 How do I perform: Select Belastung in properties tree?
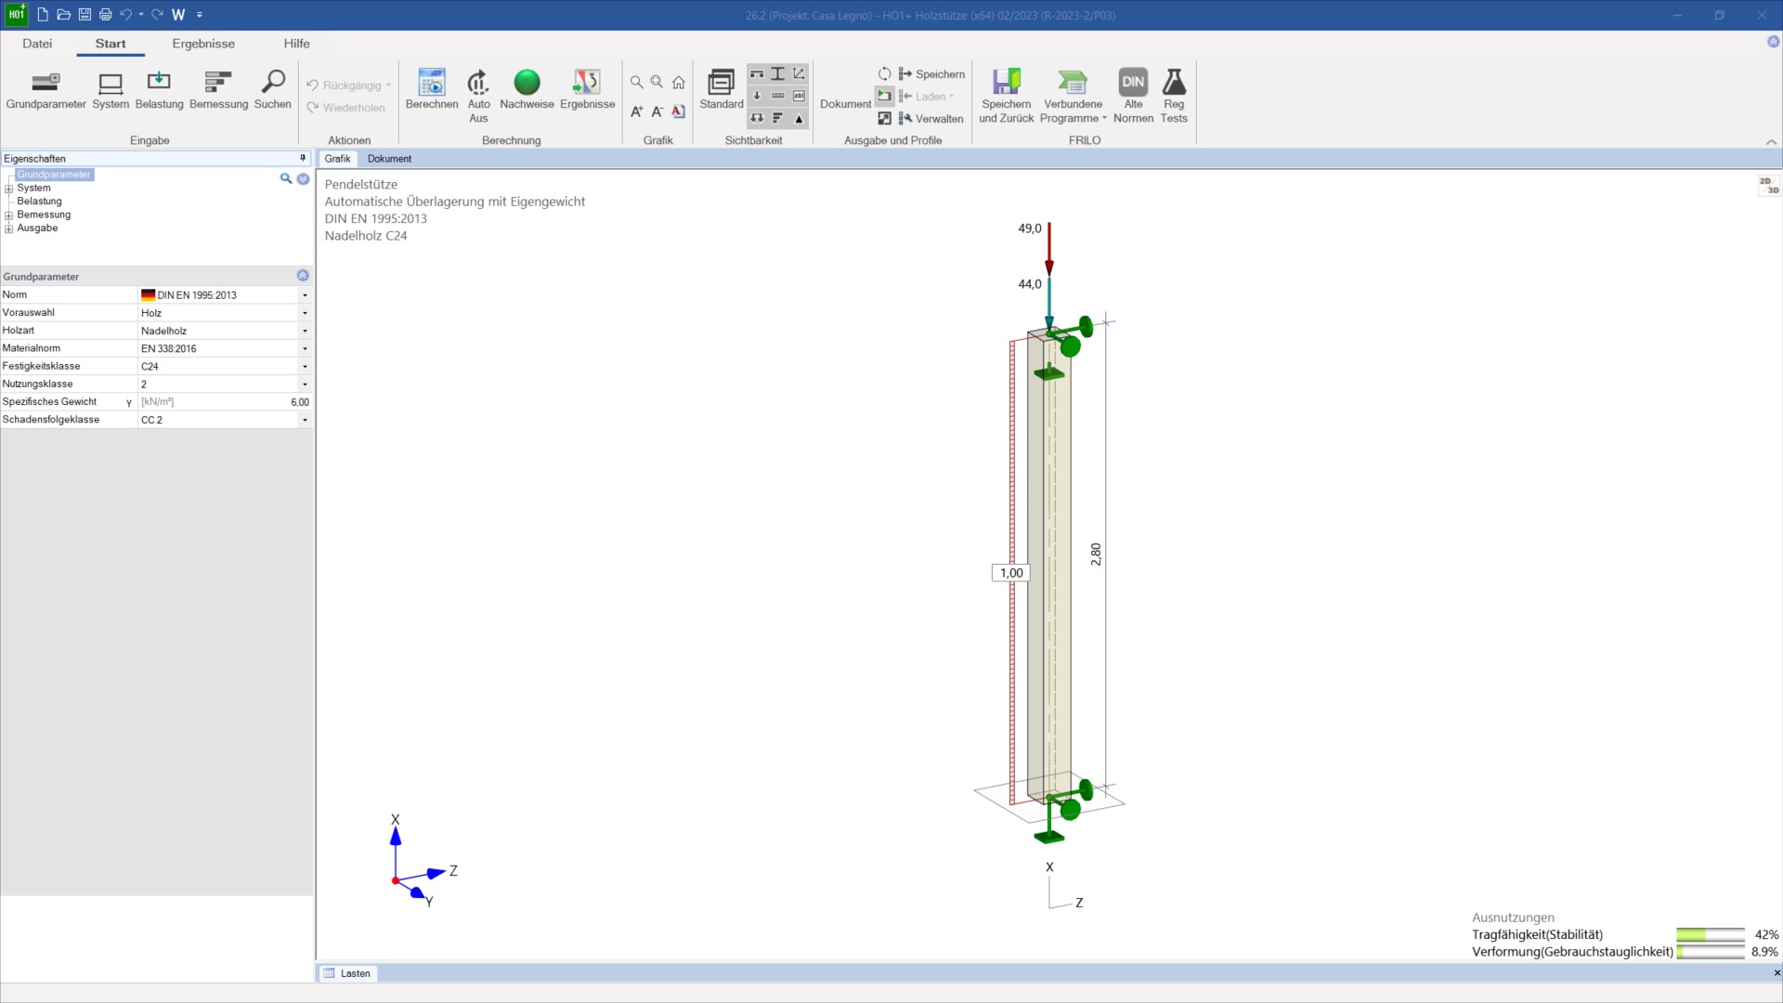39,202
